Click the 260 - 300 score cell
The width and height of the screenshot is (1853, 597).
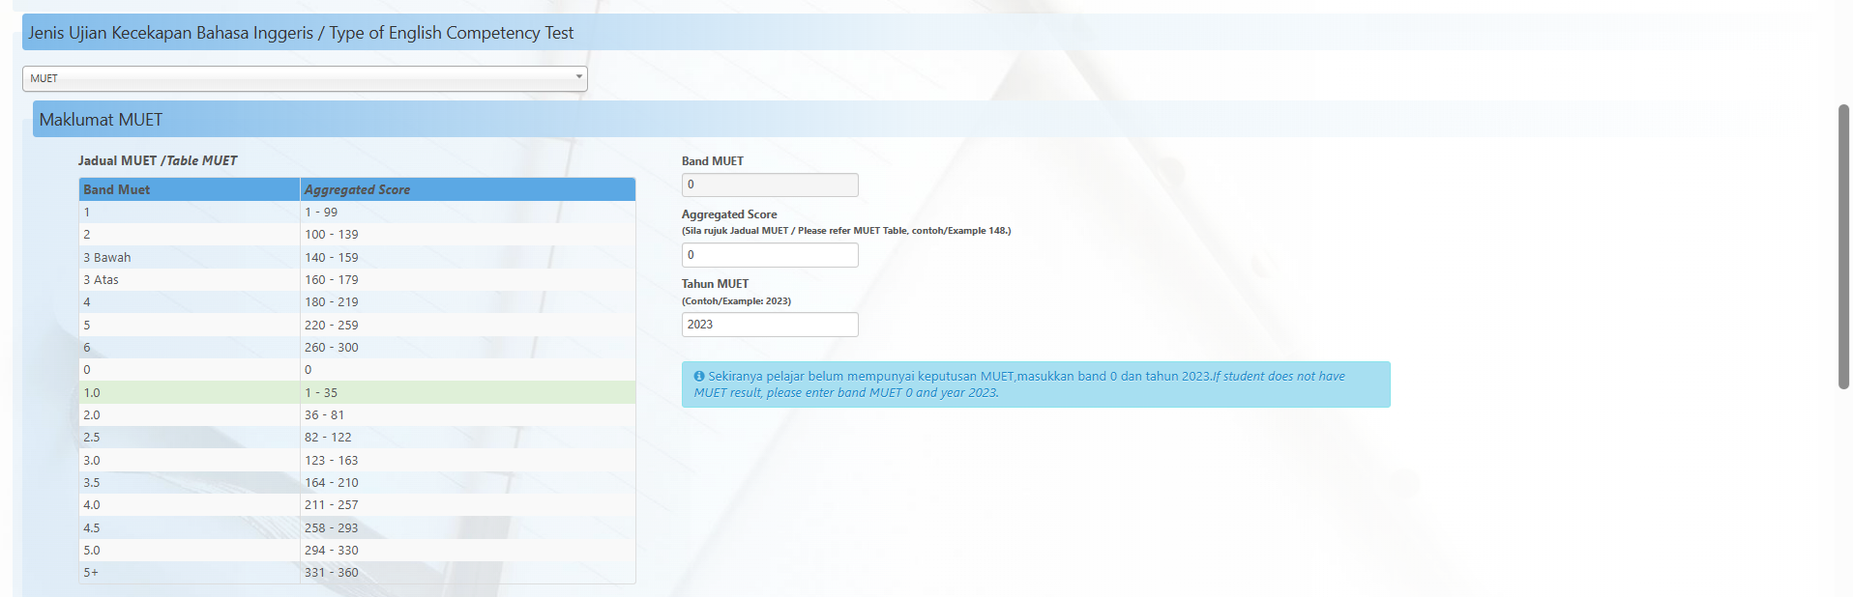coord(332,348)
